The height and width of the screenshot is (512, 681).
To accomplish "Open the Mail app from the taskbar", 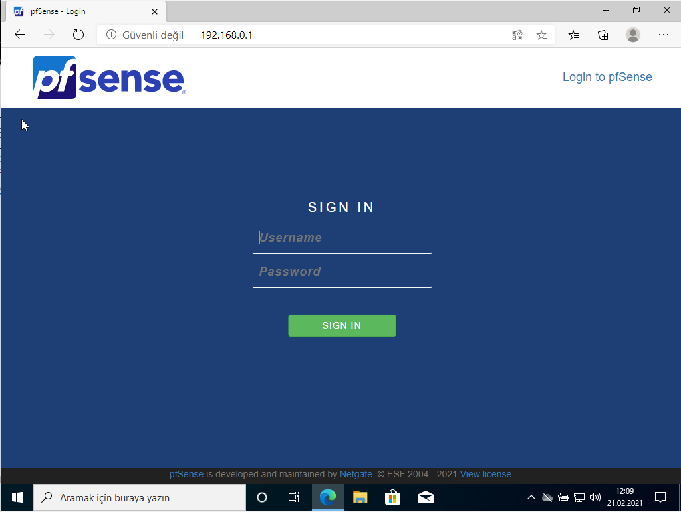I will pos(425,497).
